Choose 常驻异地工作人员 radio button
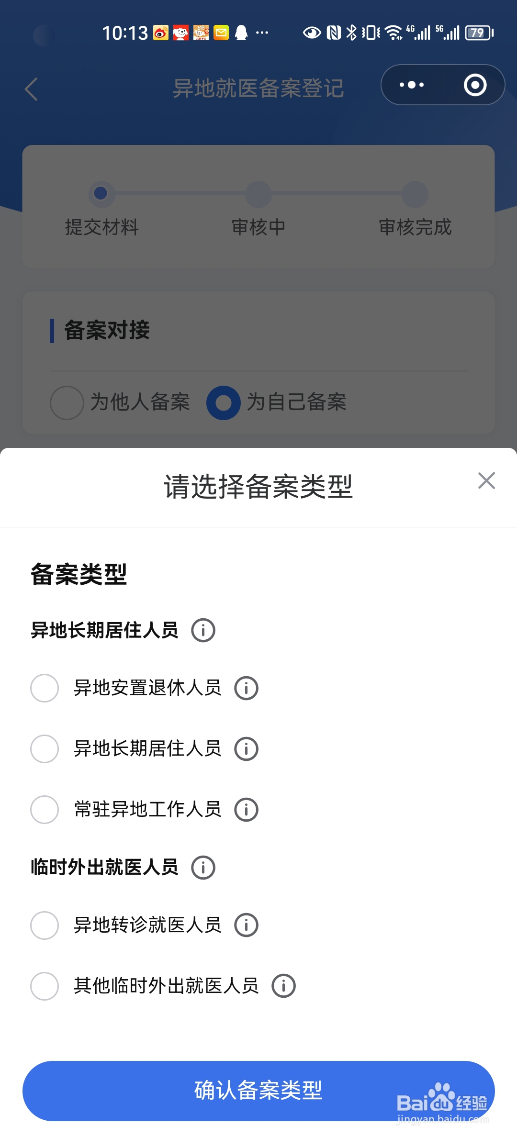This screenshot has height=1137, width=517. tap(45, 810)
